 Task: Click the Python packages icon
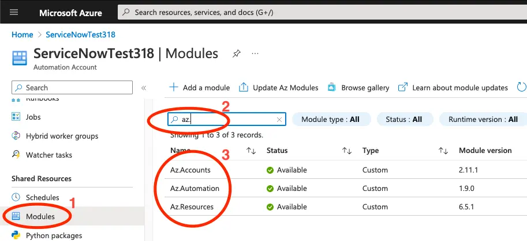16,235
